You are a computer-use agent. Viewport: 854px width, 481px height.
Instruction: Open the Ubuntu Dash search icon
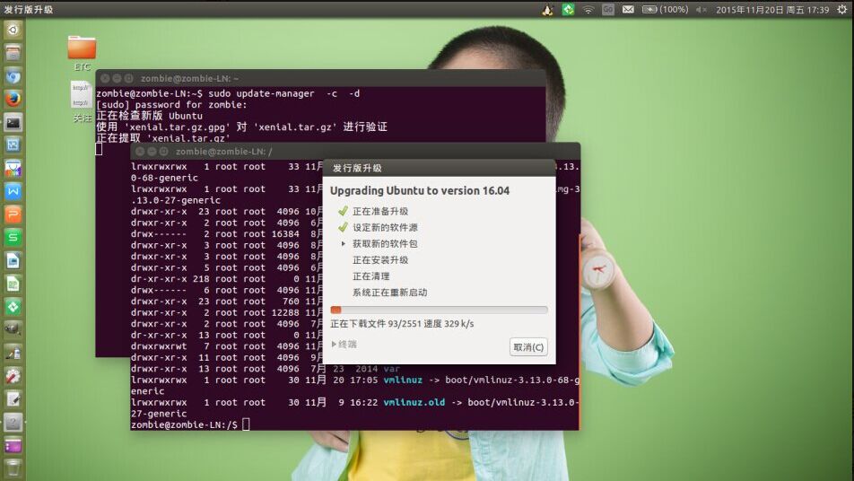pyautogui.click(x=13, y=30)
